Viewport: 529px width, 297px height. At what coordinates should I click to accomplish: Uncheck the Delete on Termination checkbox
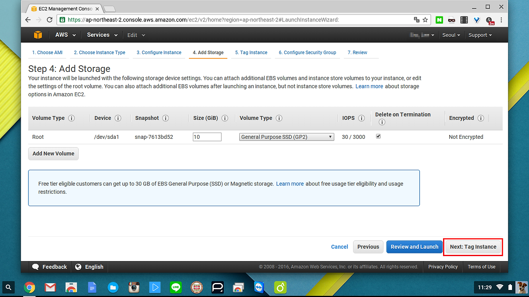[x=378, y=136]
